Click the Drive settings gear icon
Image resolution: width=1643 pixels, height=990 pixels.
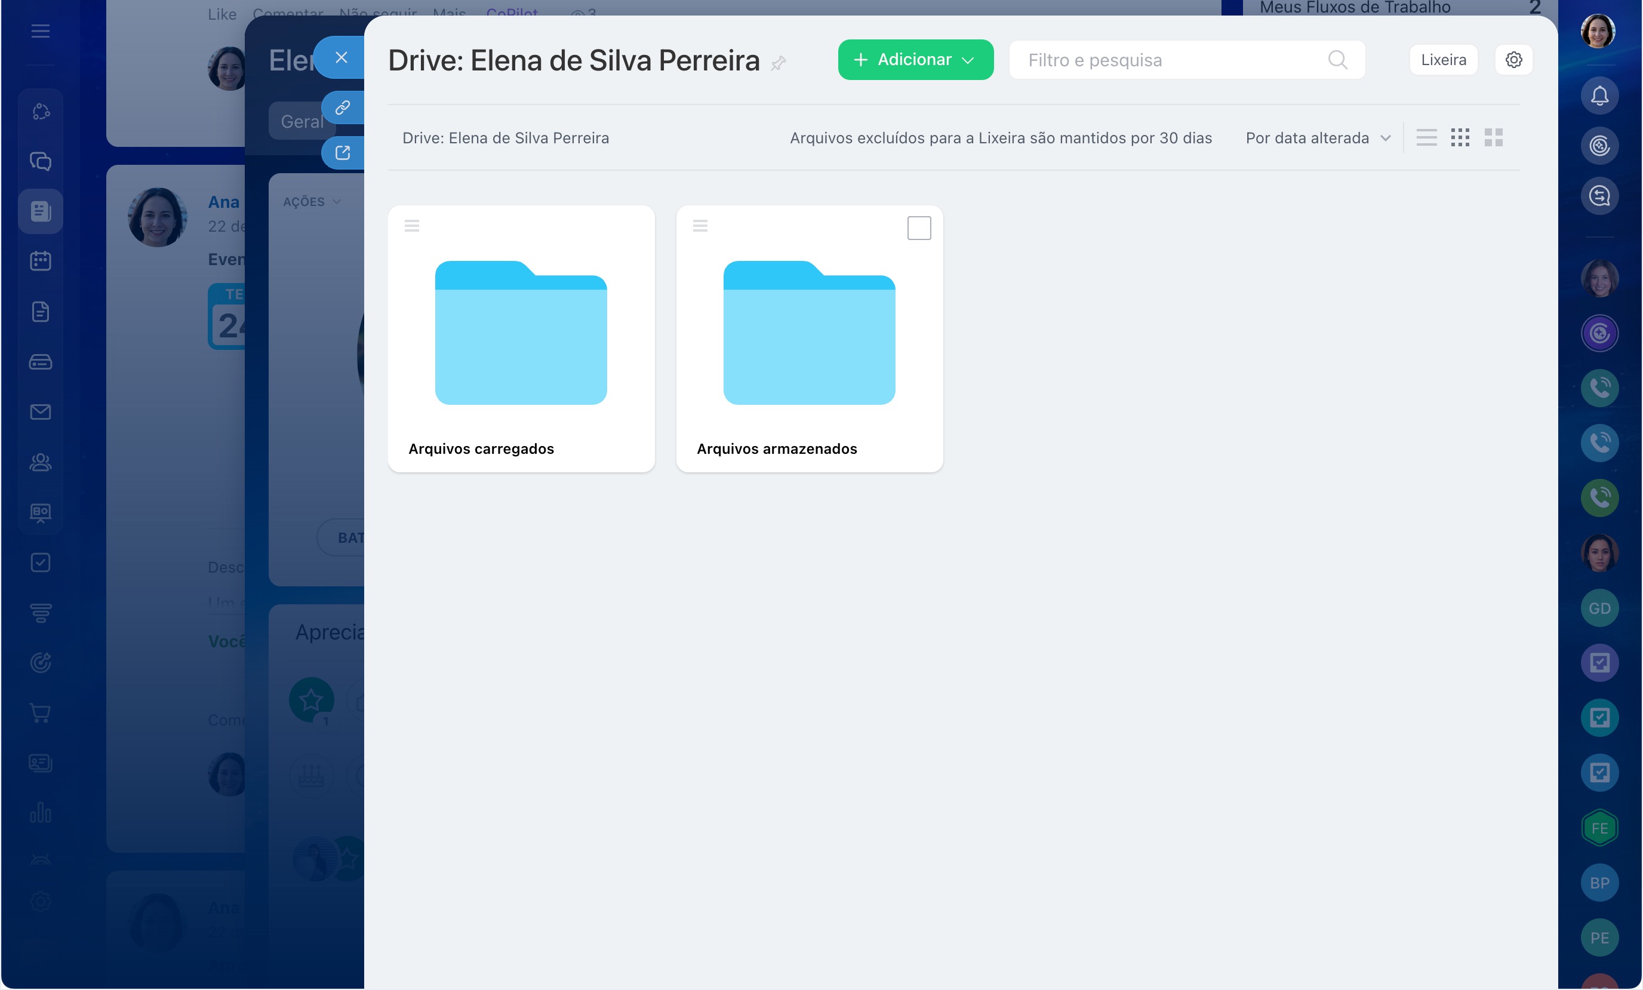[x=1513, y=60]
